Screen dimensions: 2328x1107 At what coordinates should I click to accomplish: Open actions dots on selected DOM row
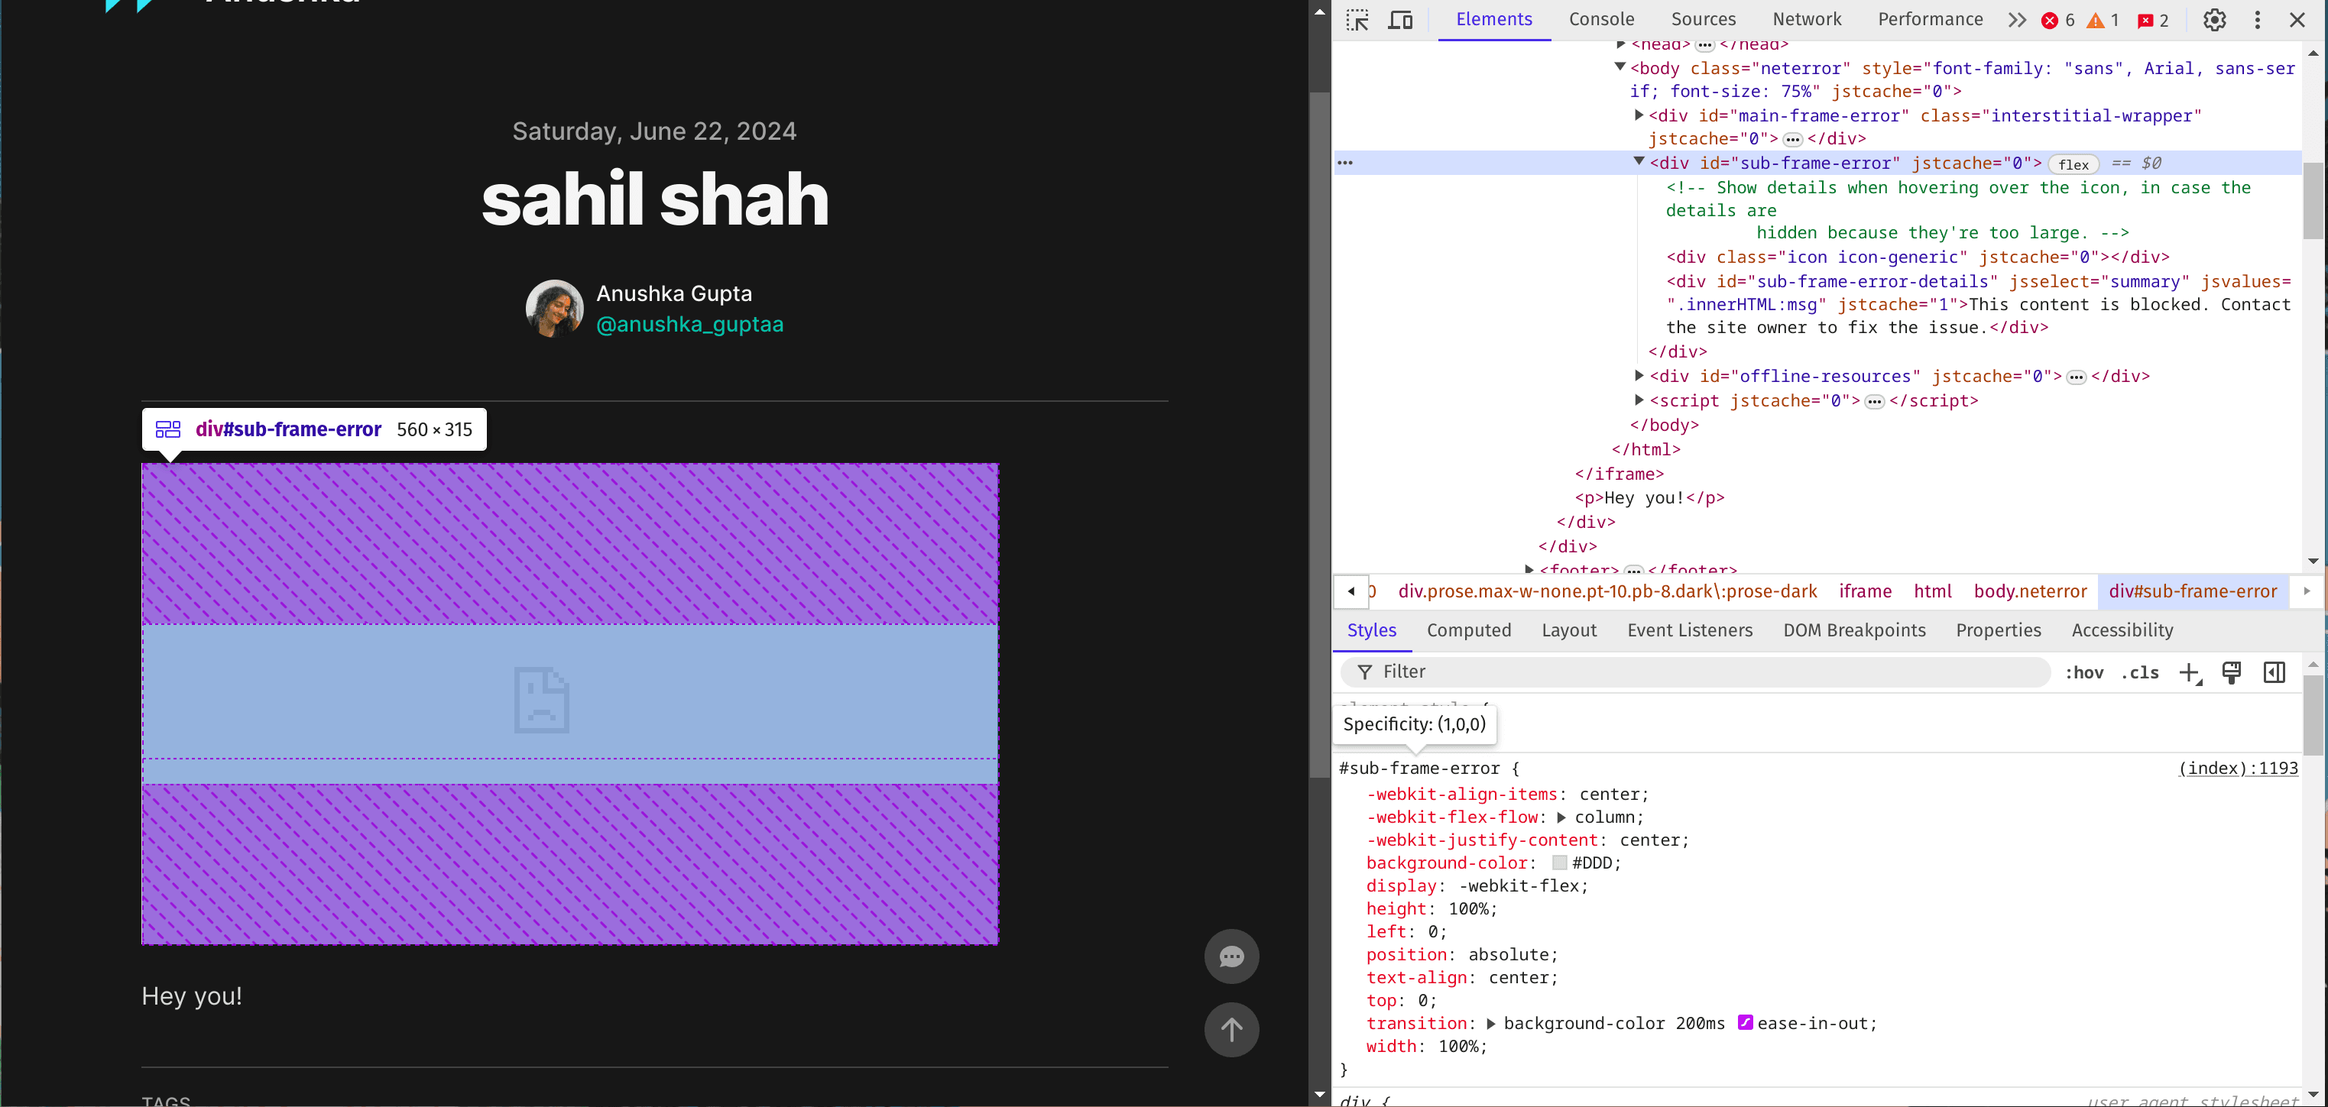[1344, 163]
